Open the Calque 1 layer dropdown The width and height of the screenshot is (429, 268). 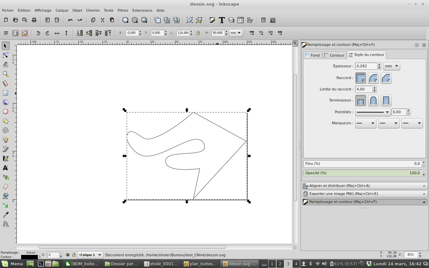pos(90,255)
